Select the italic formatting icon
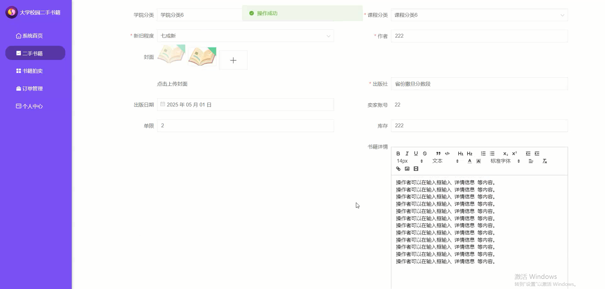Viewport: 605px width, 289px height. coord(407,154)
